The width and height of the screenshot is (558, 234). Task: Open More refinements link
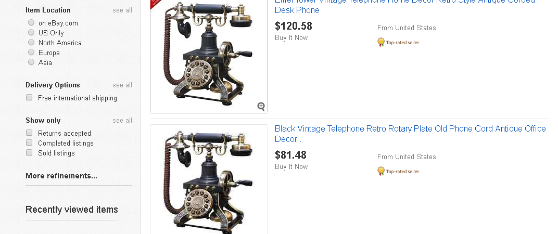[x=61, y=176]
